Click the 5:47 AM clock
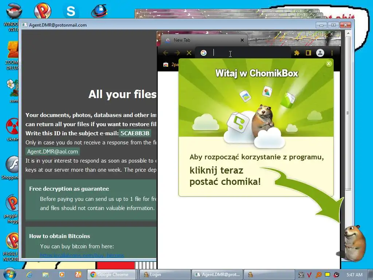 pyautogui.click(x=354, y=275)
